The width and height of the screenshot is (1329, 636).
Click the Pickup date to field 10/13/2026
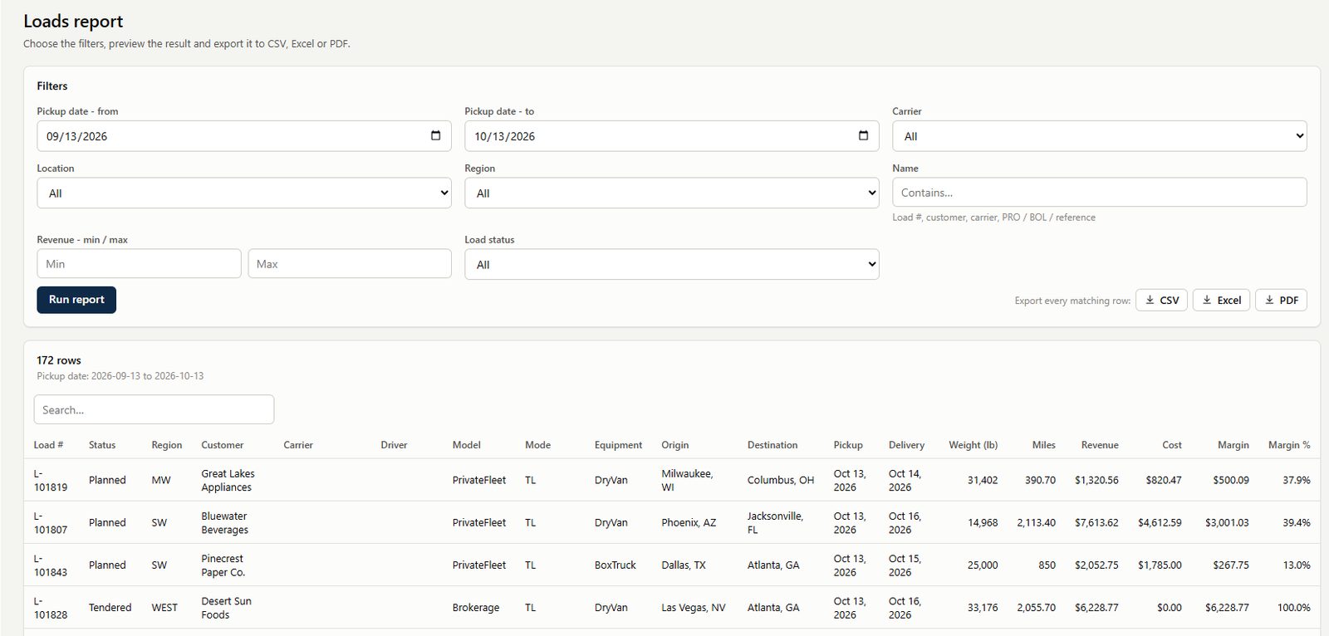tap(671, 136)
